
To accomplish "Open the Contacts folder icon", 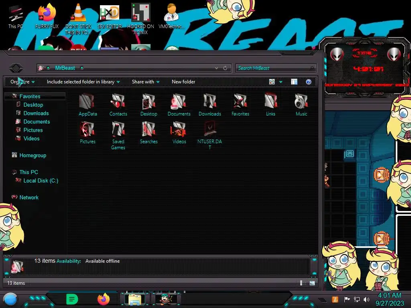I will tap(118, 105).
